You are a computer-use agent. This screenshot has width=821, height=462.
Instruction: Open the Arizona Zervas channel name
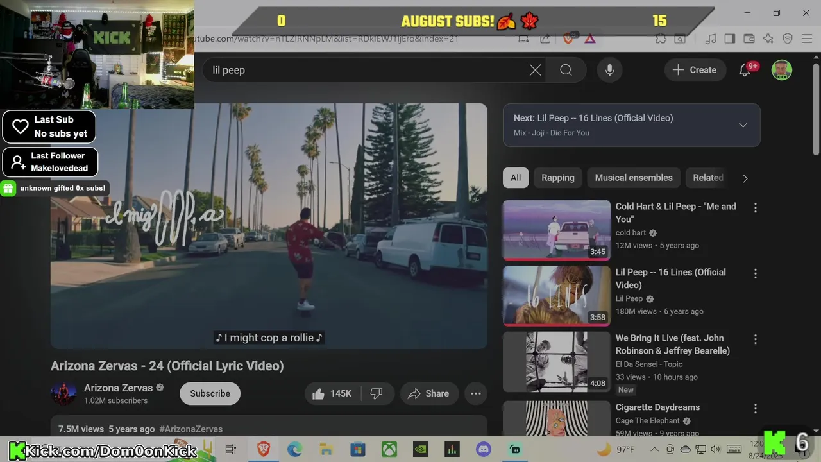tap(119, 388)
